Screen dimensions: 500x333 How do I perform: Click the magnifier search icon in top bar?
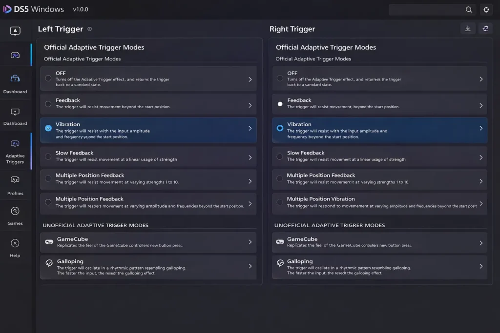coord(469,10)
